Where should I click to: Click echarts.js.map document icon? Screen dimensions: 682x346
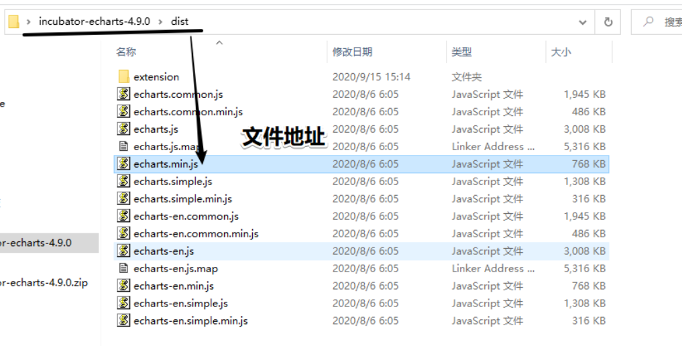point(123,146)
